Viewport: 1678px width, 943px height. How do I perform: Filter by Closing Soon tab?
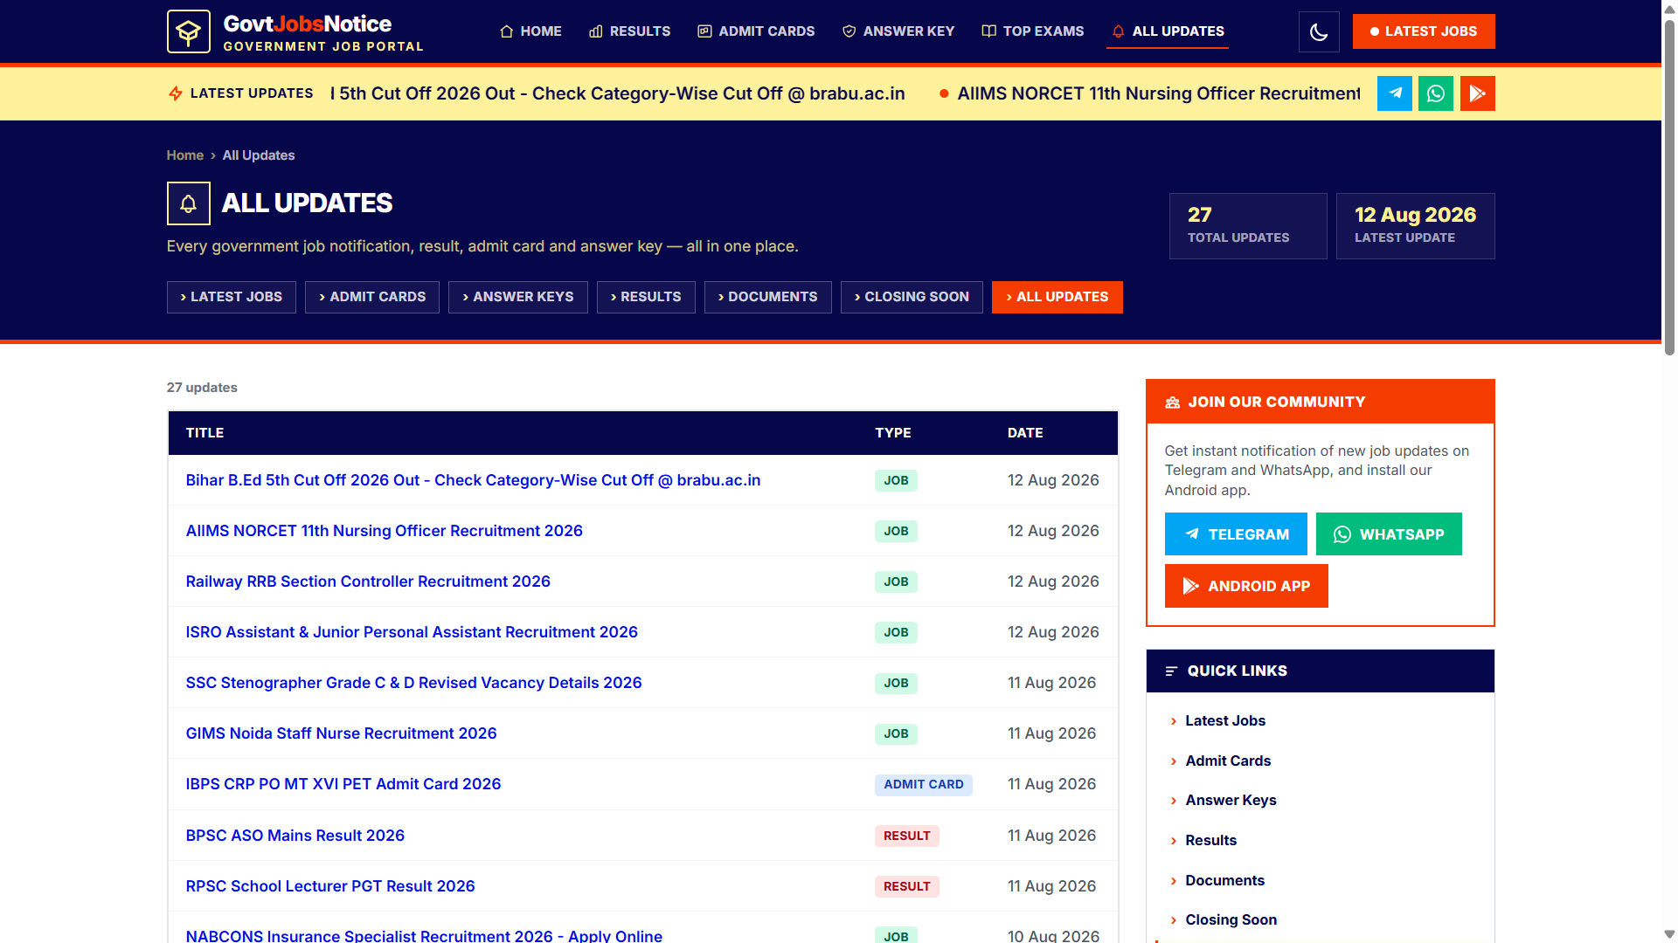tap(912, 297)
